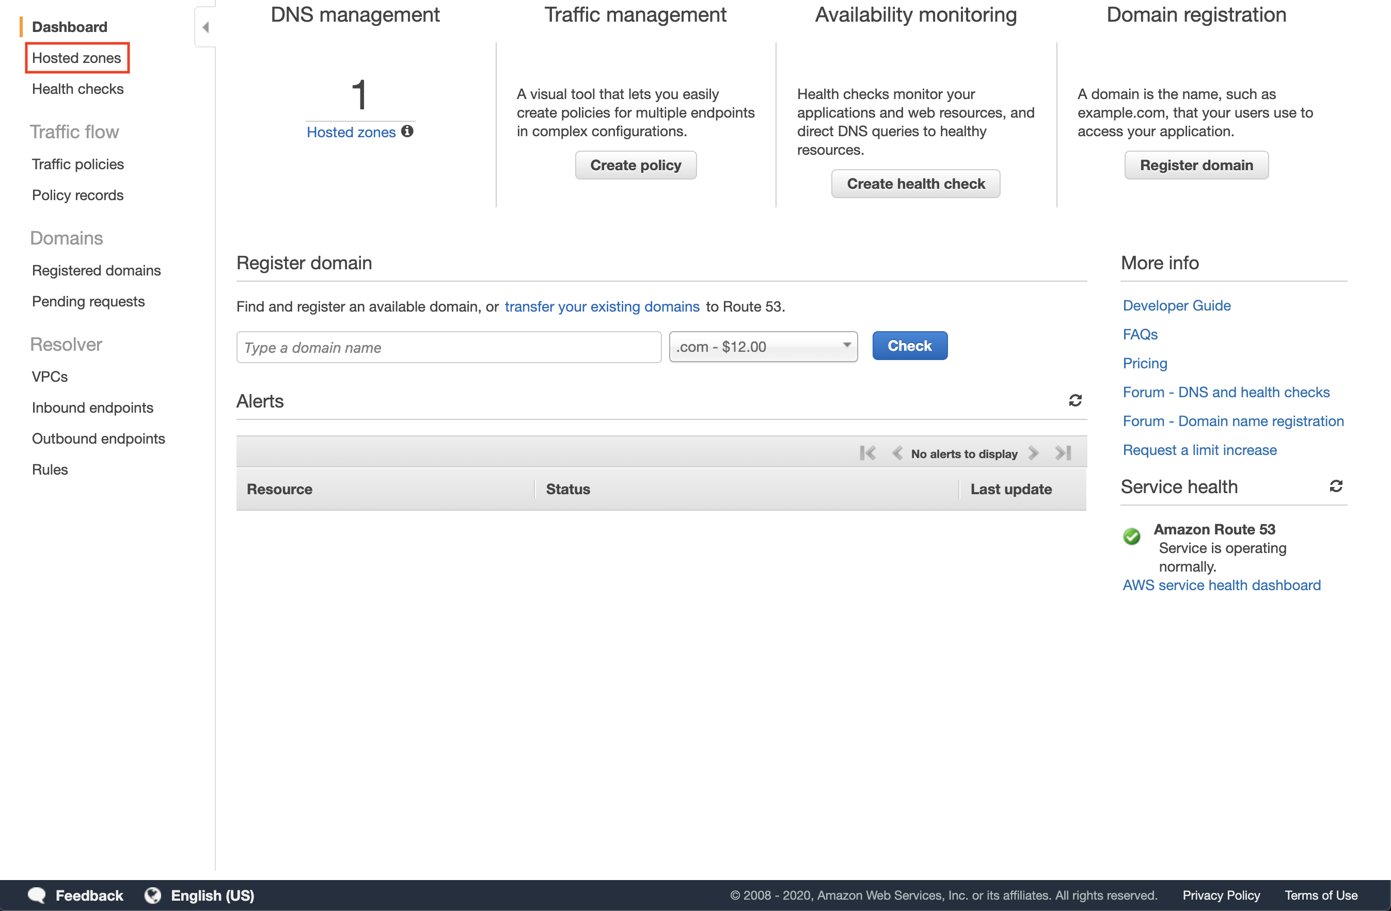Click the Hosted zones info icon
This screenshot has width=1391, height=911.
click(407, 132)
